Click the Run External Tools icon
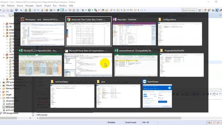Screen dimensions: 222x125 point(96,10)
